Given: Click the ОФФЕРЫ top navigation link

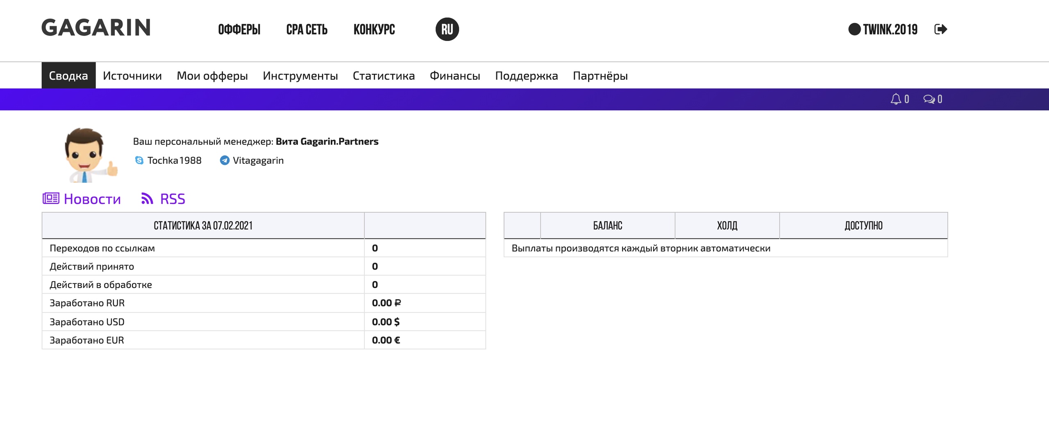Looking at the screenshot, I should point(239,29).
